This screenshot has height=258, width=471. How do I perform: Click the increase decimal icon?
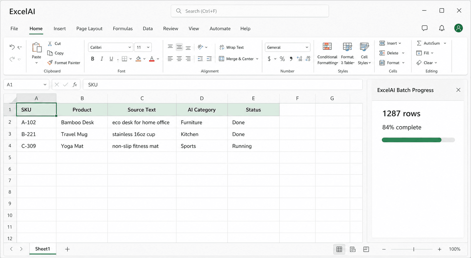(299, 59)
